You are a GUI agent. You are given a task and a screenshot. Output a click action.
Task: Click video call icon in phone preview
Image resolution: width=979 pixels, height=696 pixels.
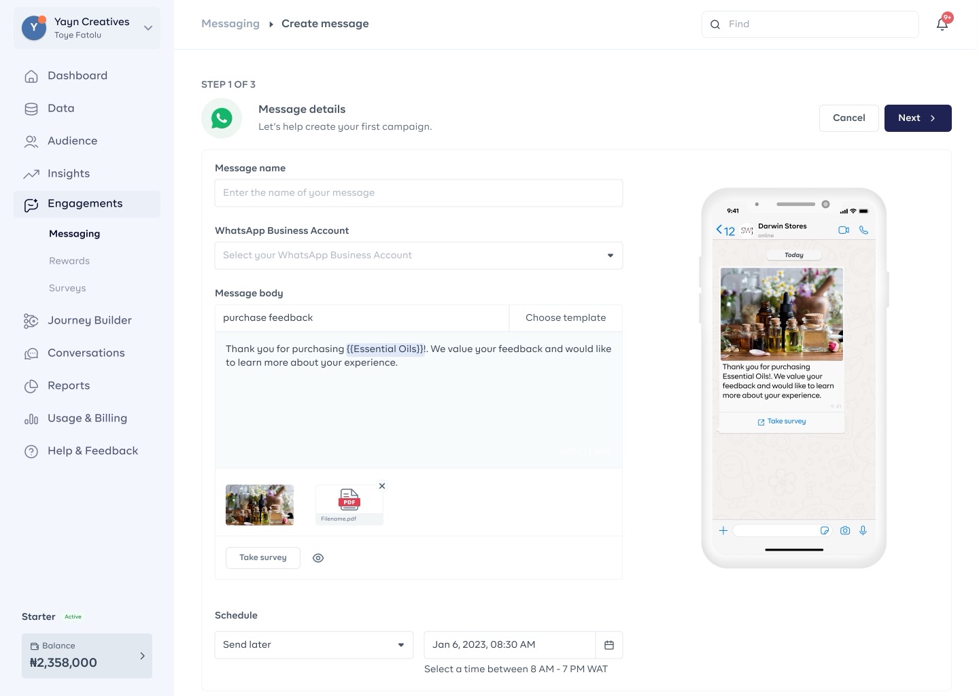844,230
